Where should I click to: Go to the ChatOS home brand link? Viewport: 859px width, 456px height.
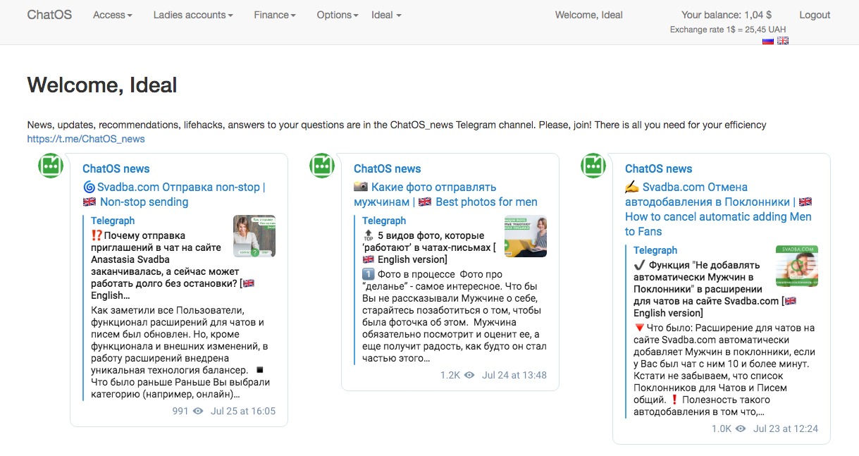[x=49, y=15]
